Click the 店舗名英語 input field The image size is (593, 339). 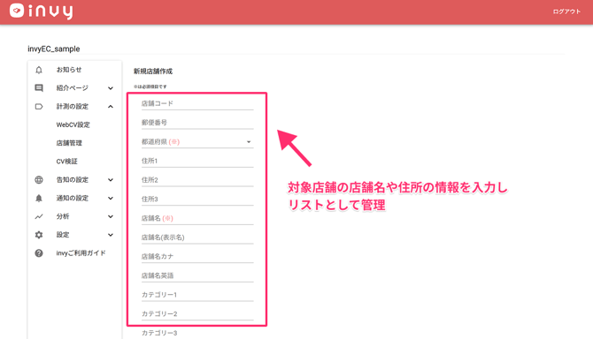coord(197,275)
